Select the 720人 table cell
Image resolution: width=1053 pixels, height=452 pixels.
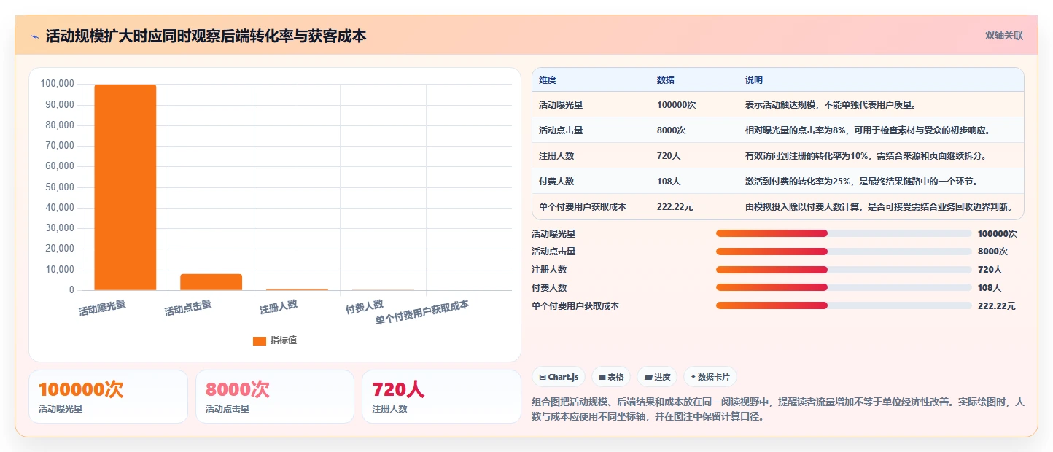click(x=669, y=156)
